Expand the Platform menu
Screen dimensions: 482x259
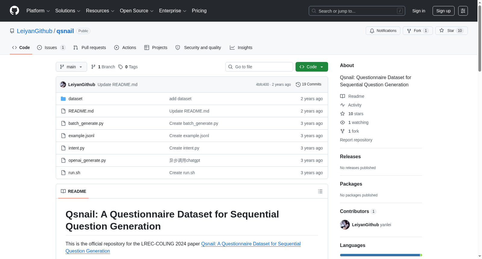pyautogui.click(x=38, y=11)
